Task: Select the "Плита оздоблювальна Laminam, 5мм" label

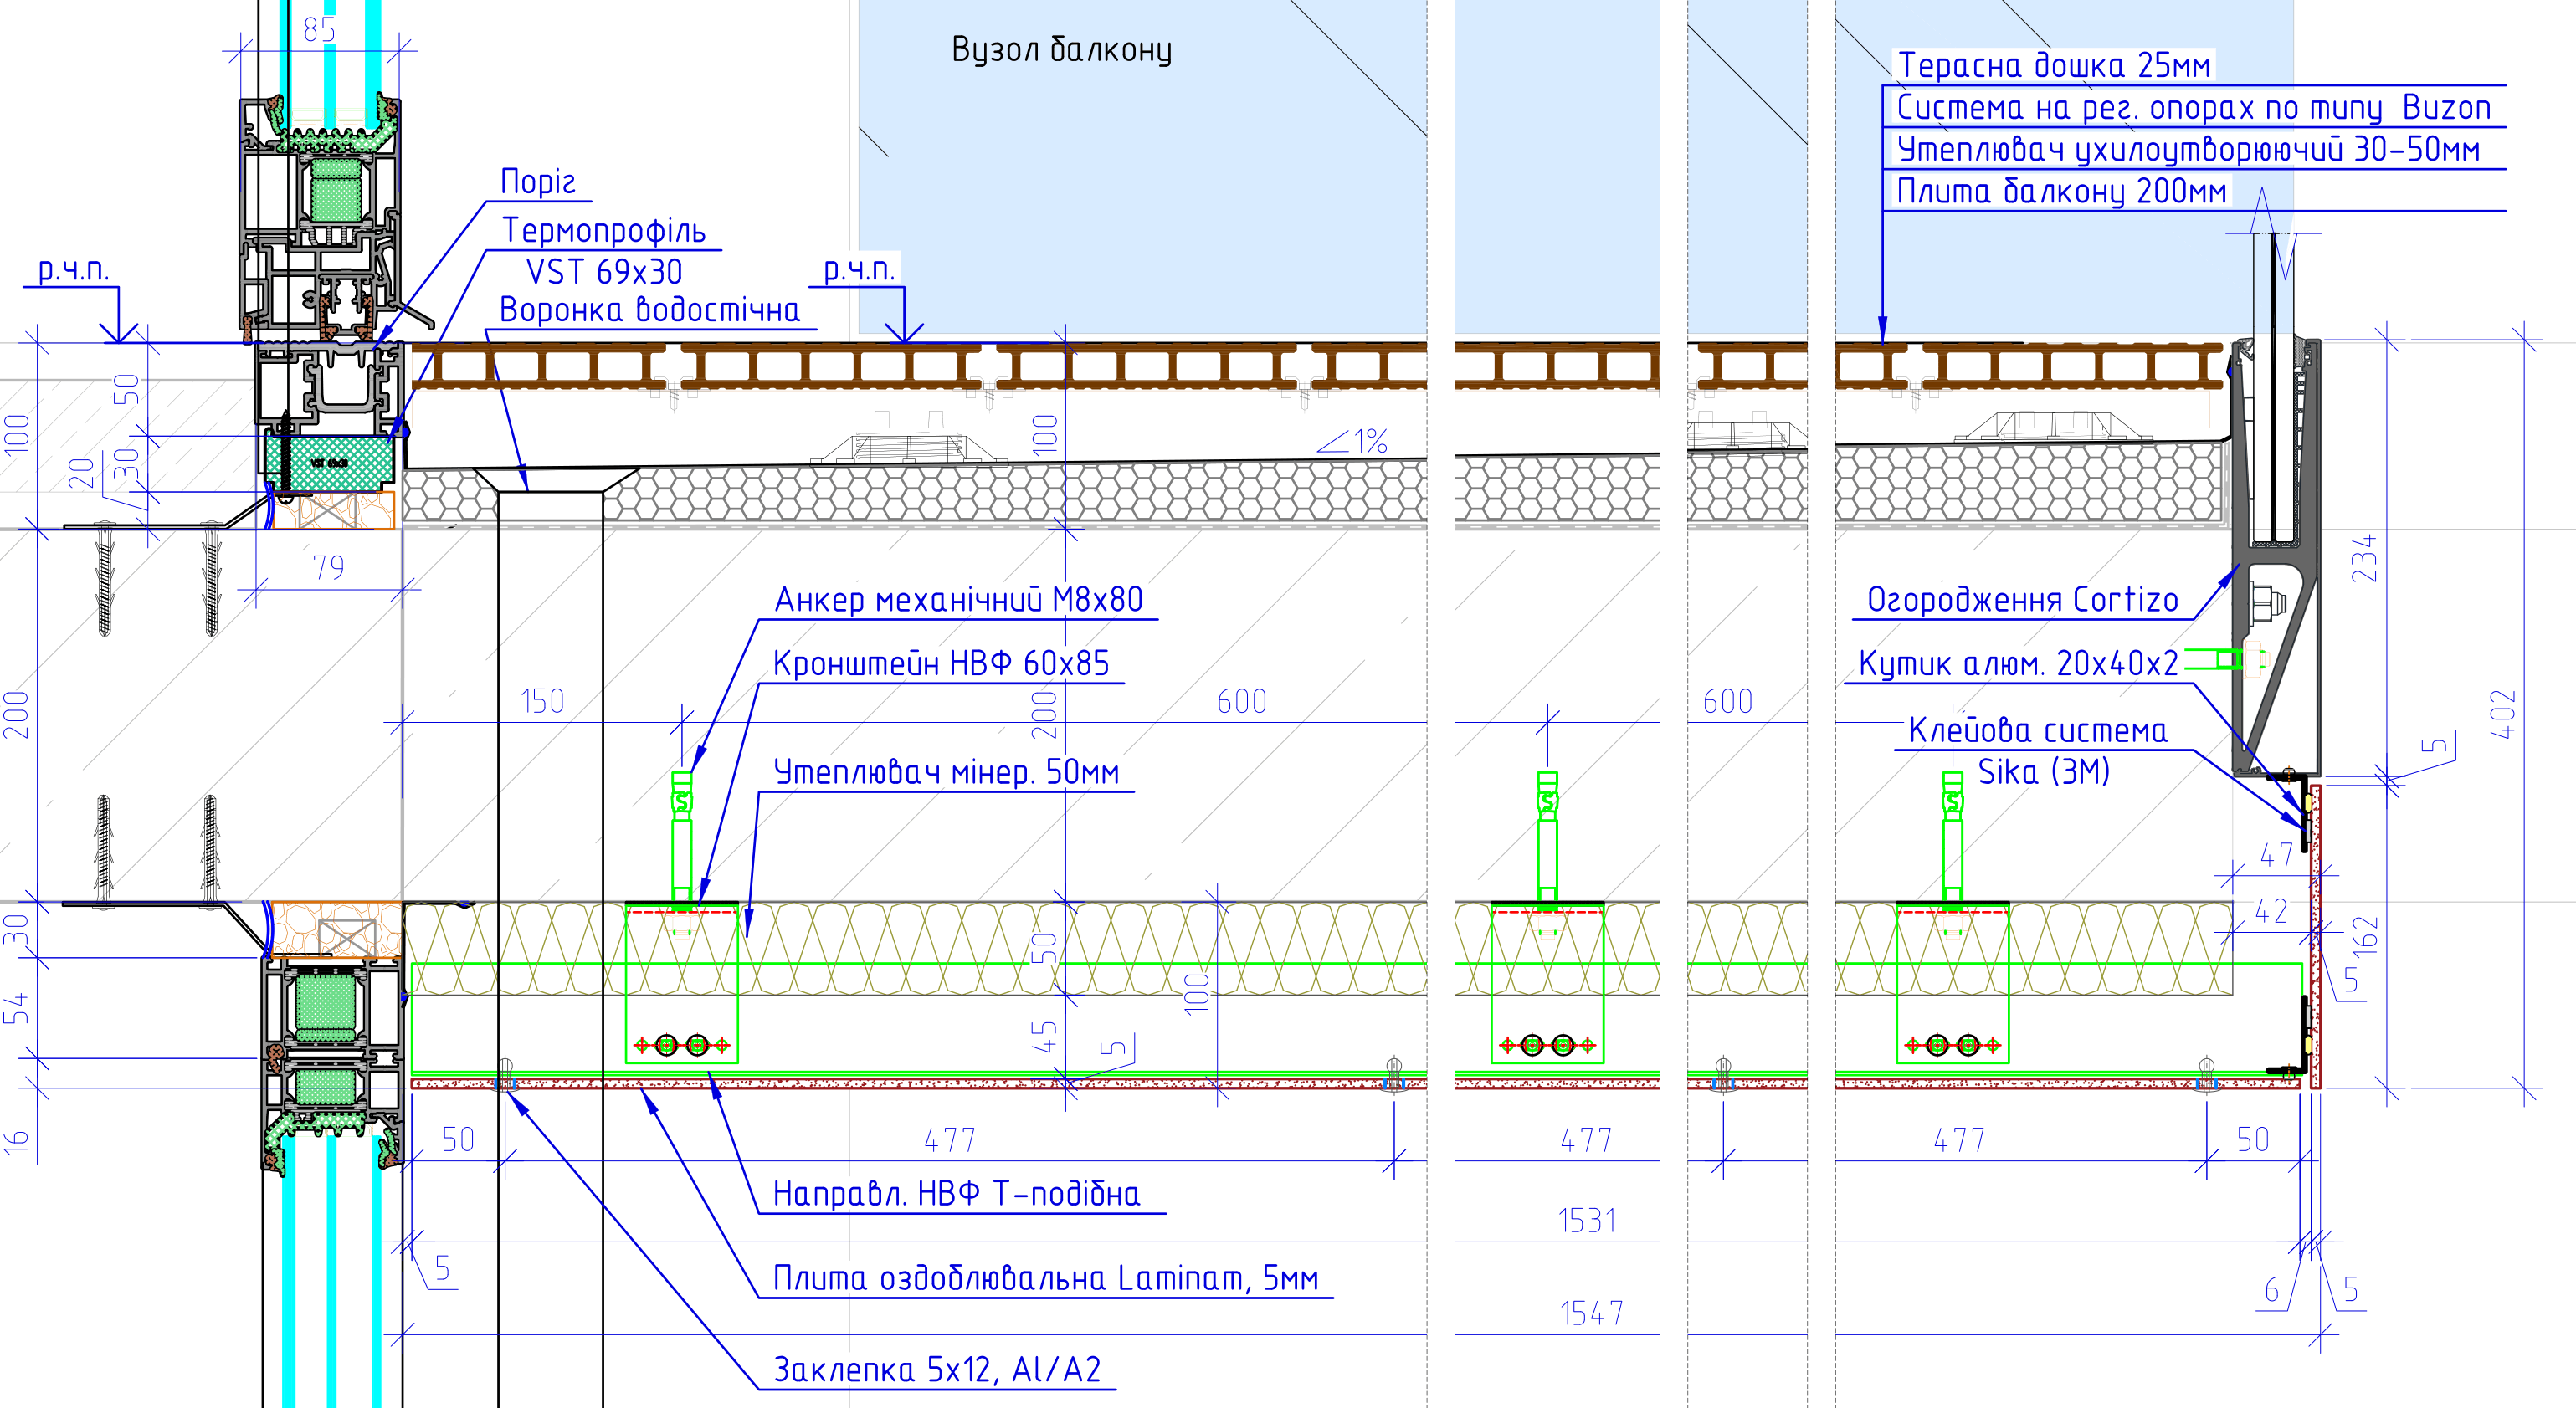Action: [1046, 1278]
